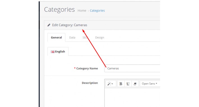Click the Category Name input field

132,68
